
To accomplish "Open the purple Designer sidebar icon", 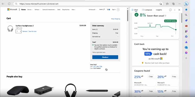I will tap(186, 42).
